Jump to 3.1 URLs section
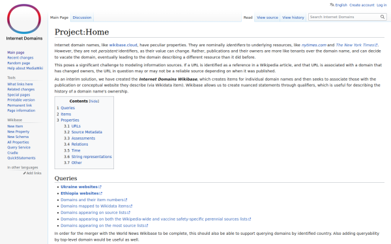Screen dimensions: 391x244 (x=76, y=126)
